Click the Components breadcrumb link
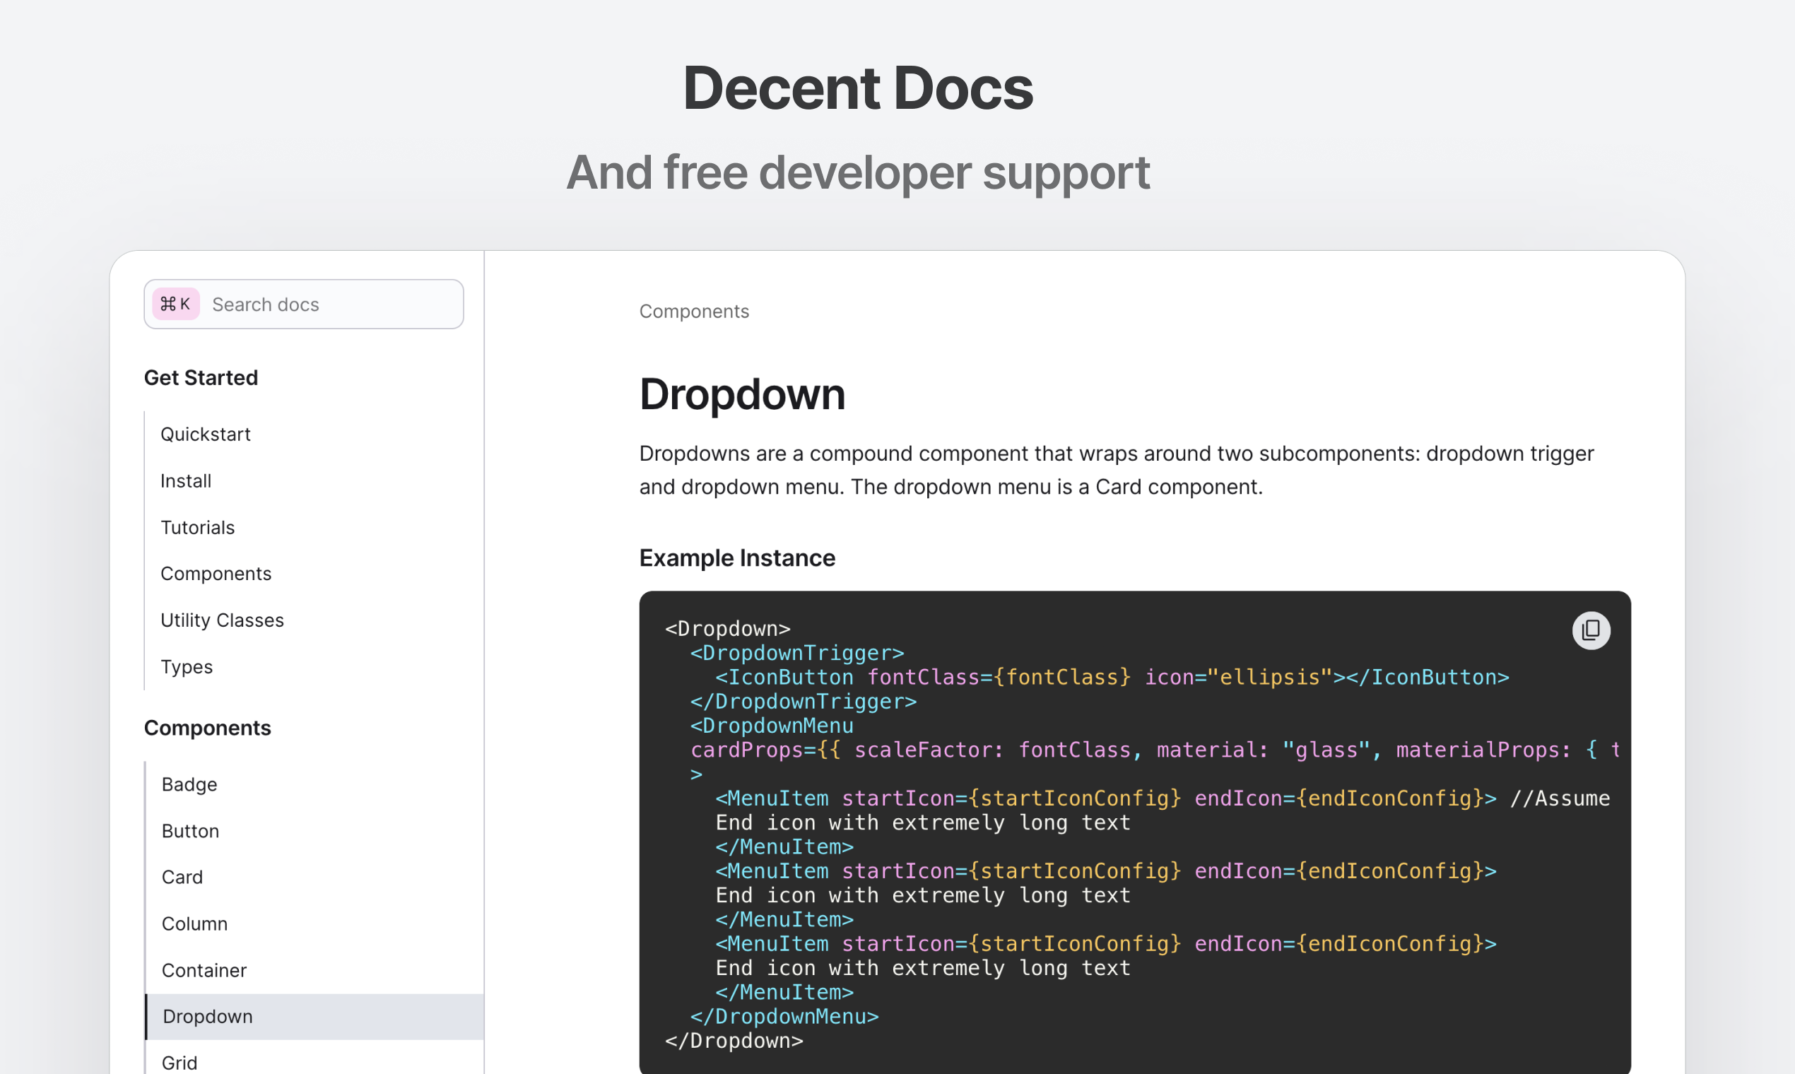The image size is (1795, 1074). (693, 311)
